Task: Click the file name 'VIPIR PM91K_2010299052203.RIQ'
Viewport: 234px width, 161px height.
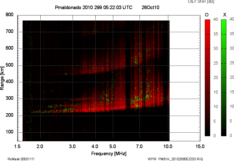Action: pos(175,159)
